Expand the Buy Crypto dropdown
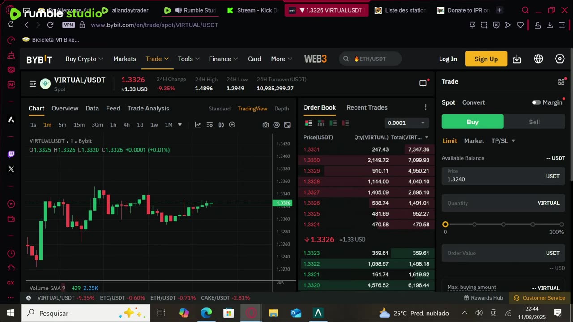Screen dimensions: 573x322 coord(84,59)
